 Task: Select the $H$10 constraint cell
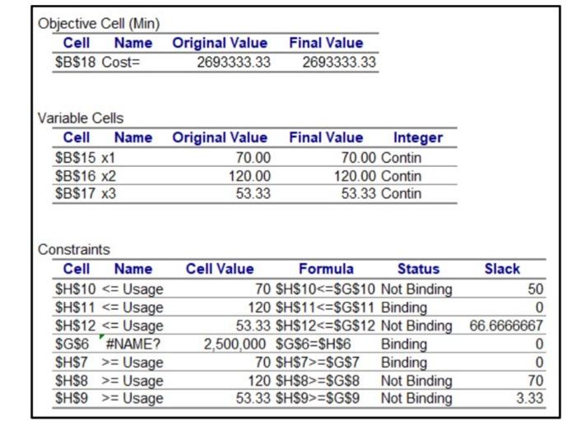pyautogui.click(x=76, y=289)
